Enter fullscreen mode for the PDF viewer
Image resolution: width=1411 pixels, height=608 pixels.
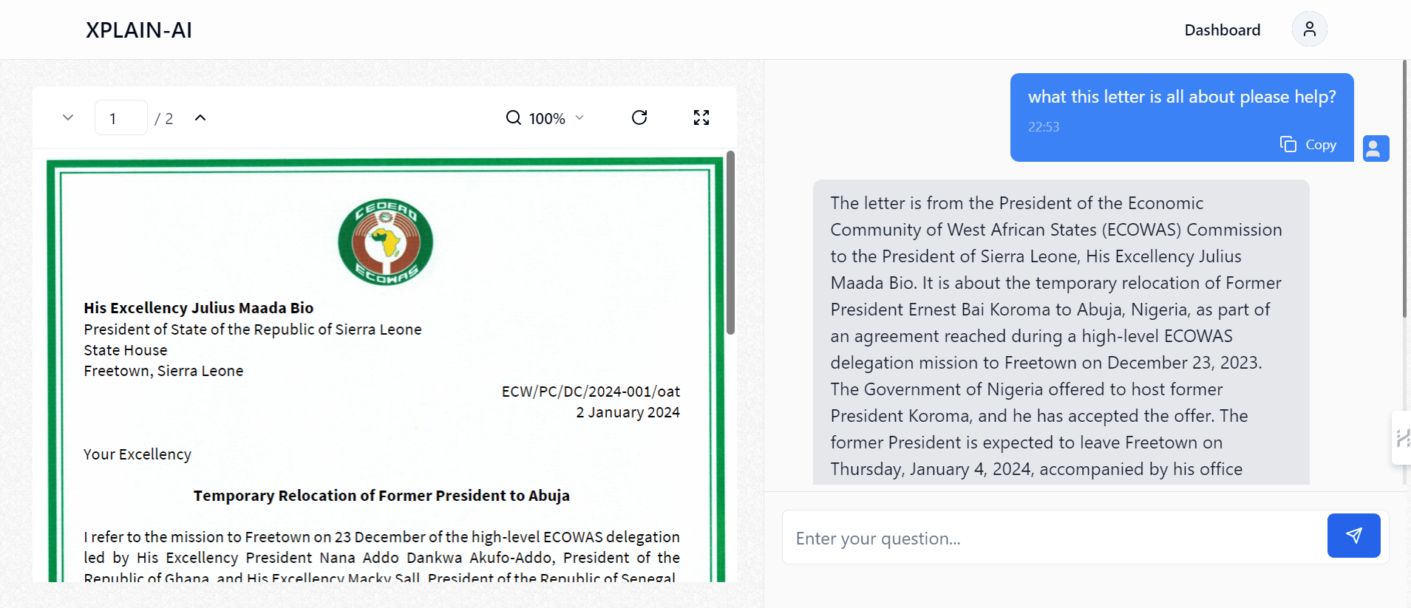pyautogui.click(x=701, y=117)
